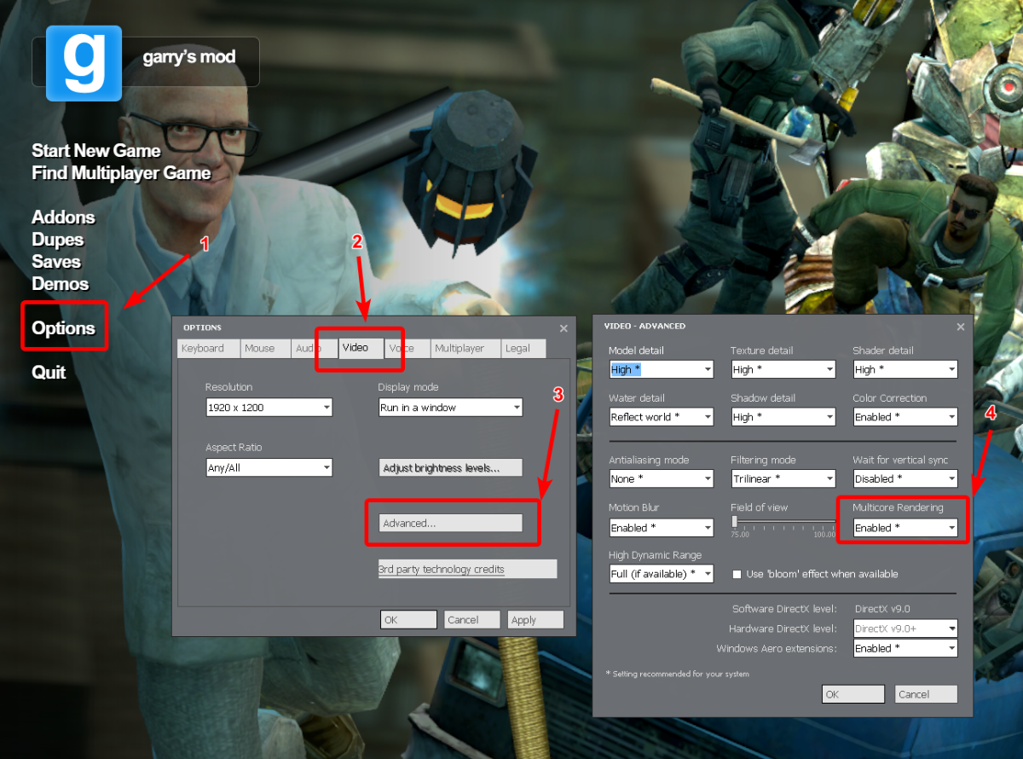
Task: Close the Video - Advanced dialog with X
Action: [x=961, y=327]
